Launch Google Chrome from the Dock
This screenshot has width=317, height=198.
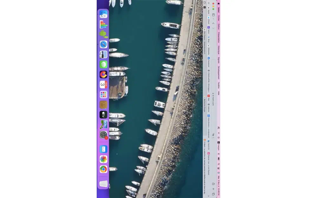tap(103, 169)
